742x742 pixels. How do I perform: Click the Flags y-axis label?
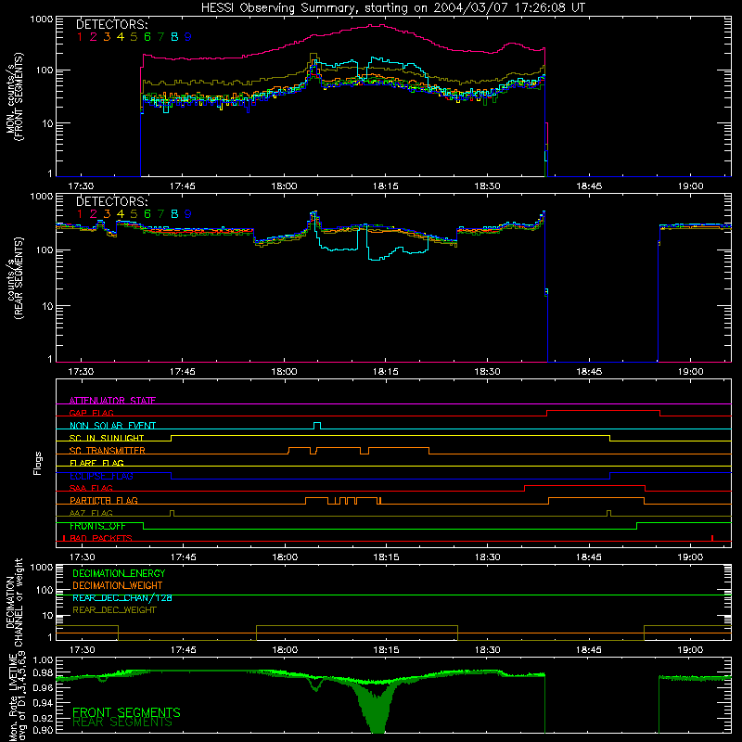(x=38, y=463)
